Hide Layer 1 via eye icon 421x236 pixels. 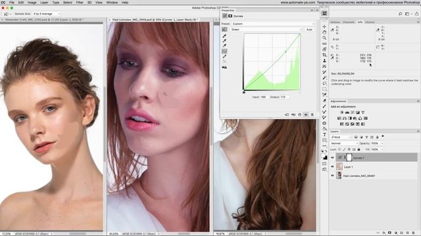[x=332, y=167]
